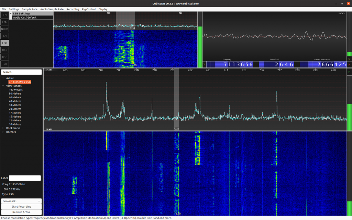Click the audio scope waveform display
The width and height of the screenshot is (352, 220).
[x=274, y=36]
